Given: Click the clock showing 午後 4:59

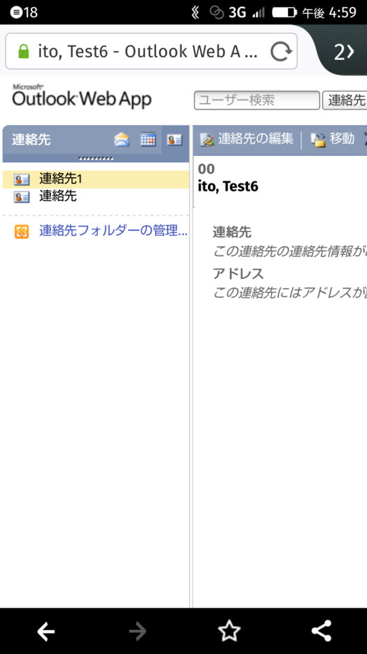Looking at the screenshot, I should tap(329, 12).
